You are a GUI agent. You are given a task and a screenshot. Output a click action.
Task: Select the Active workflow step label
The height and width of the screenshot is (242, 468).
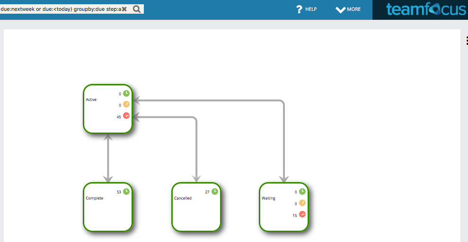click(91, 100)
